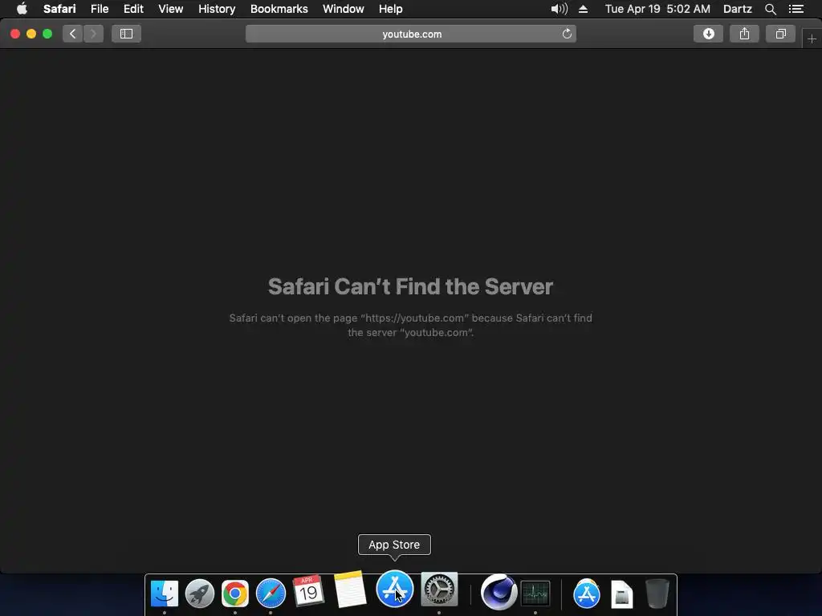Open Notes from the Dock

(349, 590)
